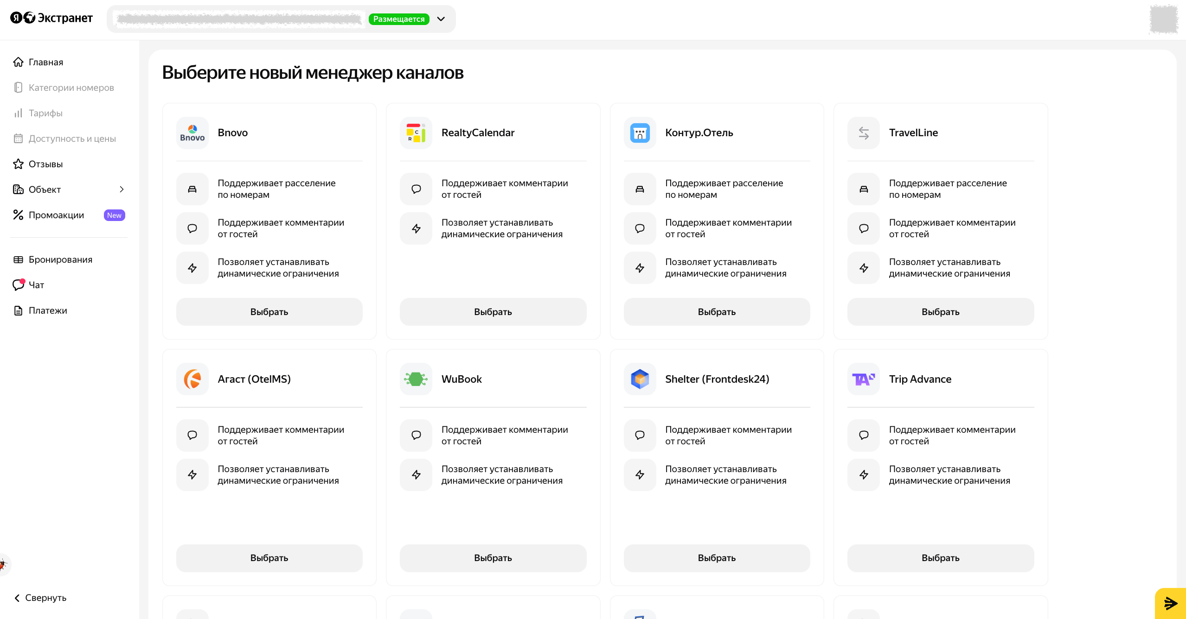Click the Shelter (Frontdesk24) logo icon

point(640,379)
